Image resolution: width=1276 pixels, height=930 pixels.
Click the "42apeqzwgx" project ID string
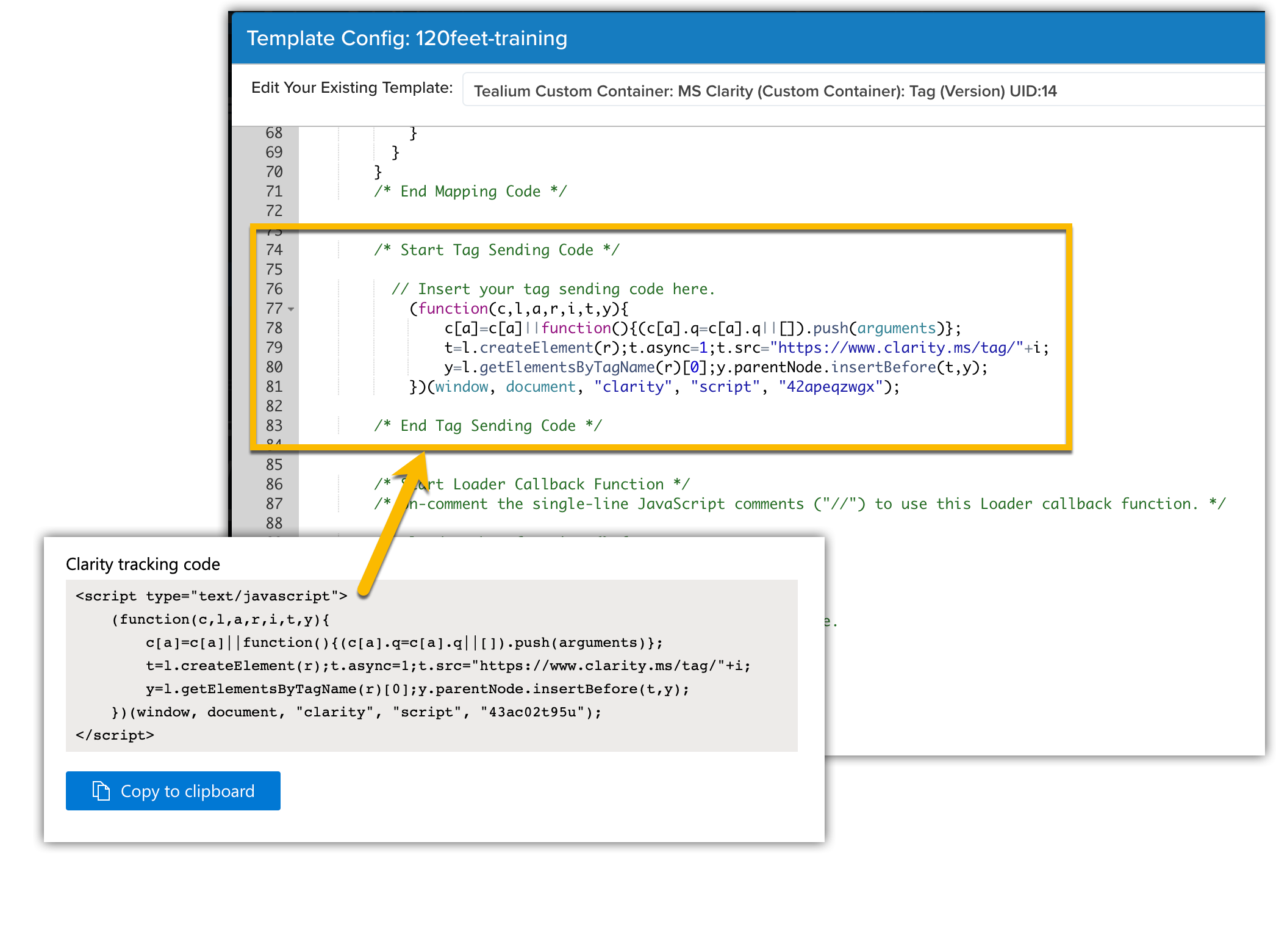pos(830,386)
